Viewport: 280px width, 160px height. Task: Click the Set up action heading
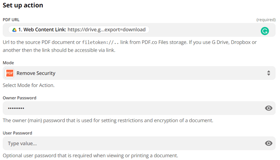23,5
